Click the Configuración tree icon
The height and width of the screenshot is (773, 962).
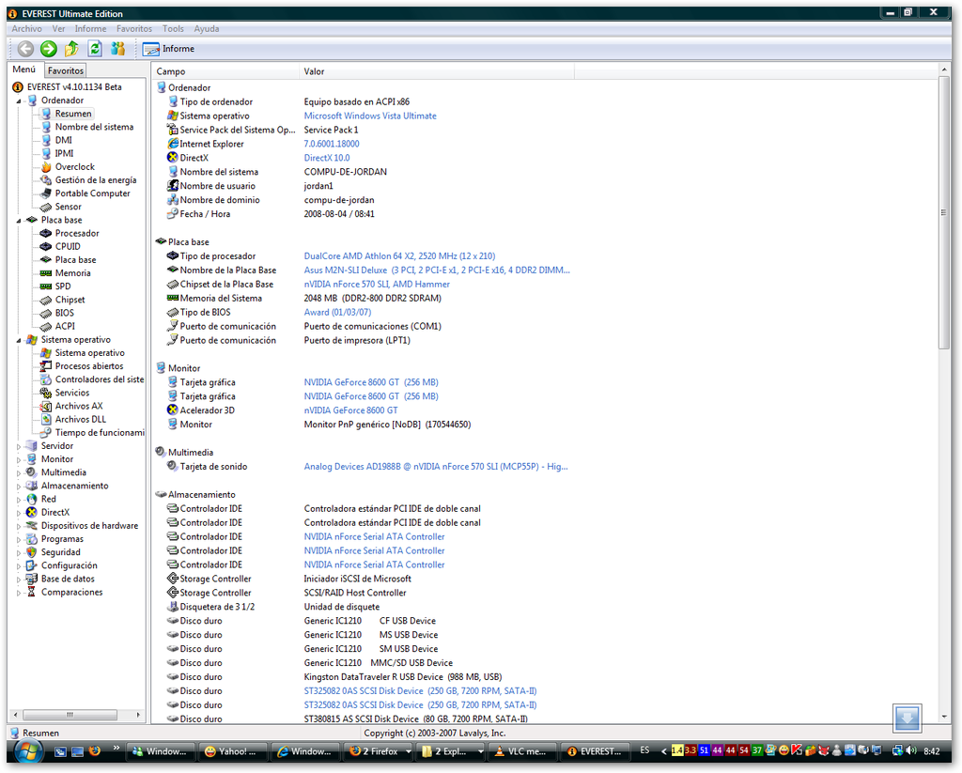(32, 565)
